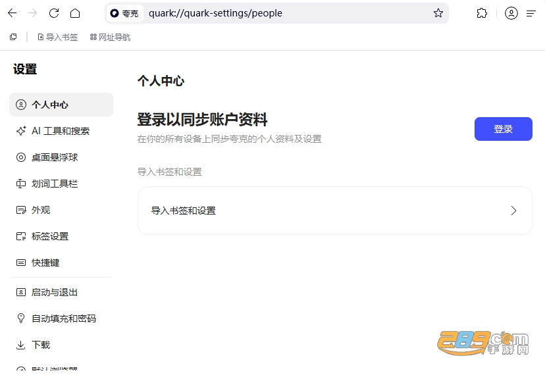
Task: Go back using the back arrow
Action: (12, 13)
